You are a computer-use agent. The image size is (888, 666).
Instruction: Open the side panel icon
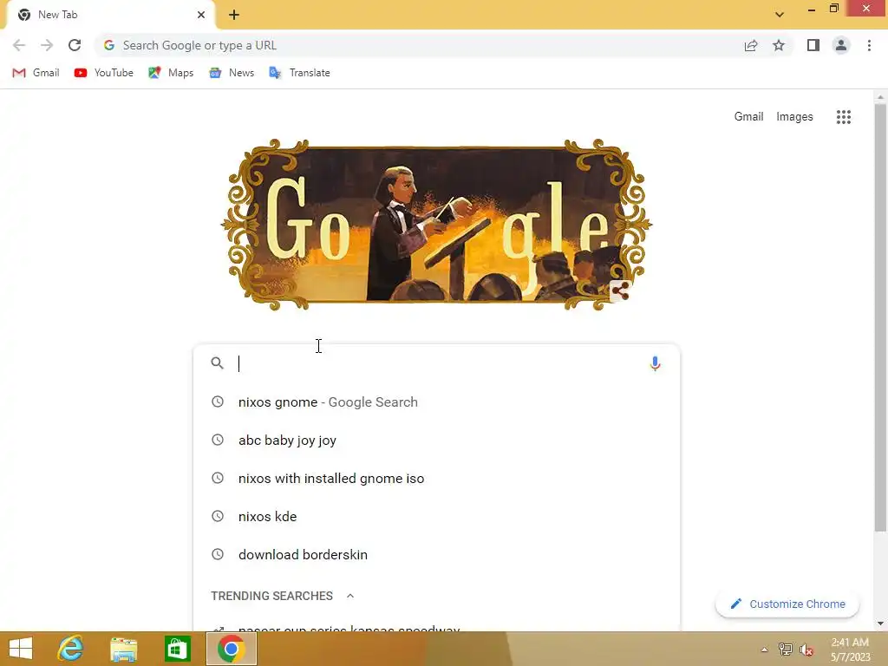813,45
